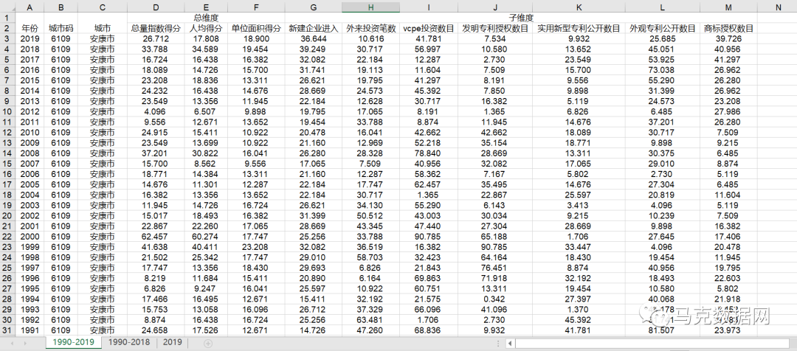The width and height of the screenshot is (797, 351).
Task: Select the highlighted column H header
Action: click(370, 7)
